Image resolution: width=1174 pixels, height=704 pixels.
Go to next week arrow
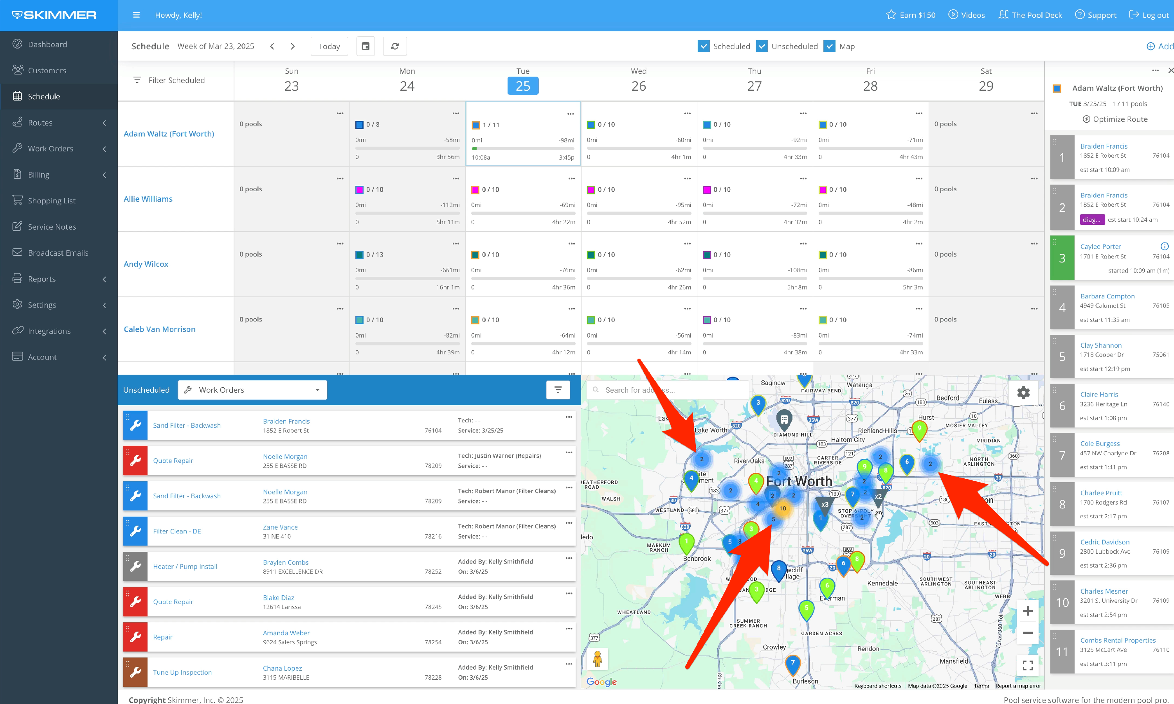[x=293, y=46]
